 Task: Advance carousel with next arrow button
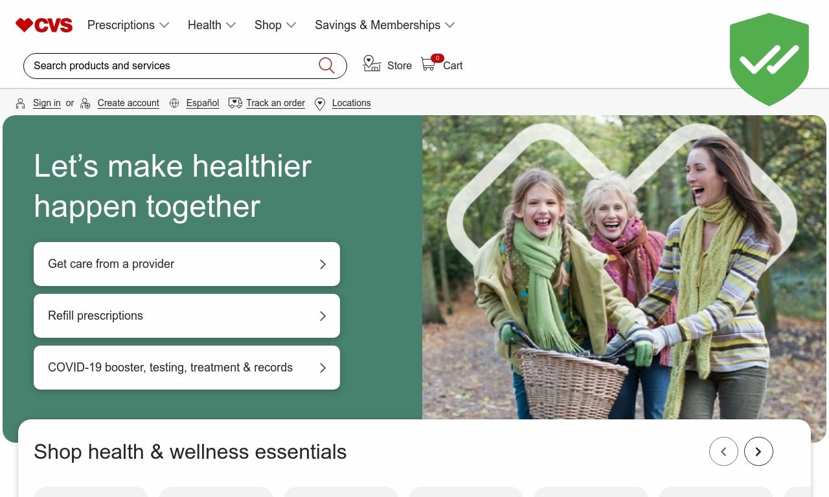pos(758,452)
